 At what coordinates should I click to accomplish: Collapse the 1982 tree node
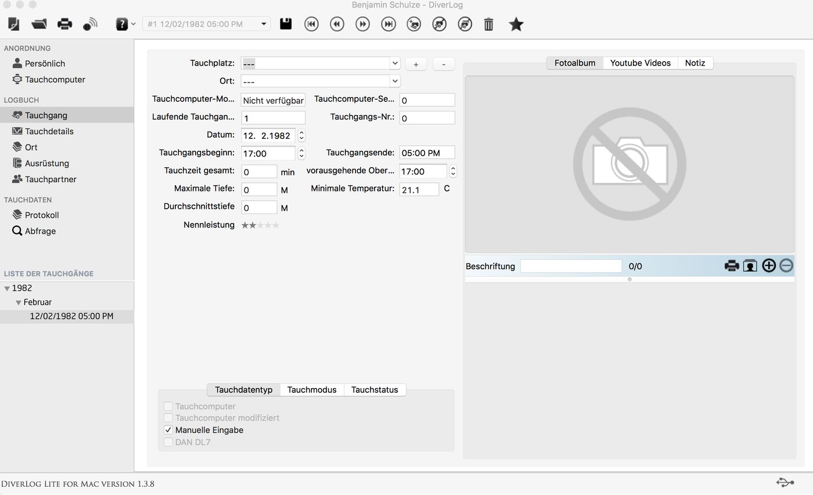[7, 288]
